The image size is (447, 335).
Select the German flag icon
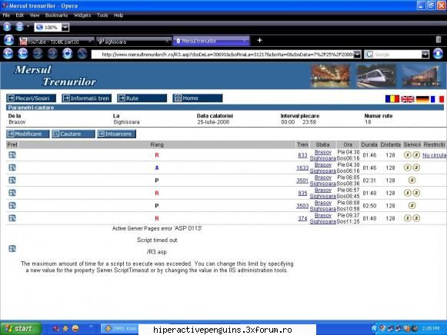(x=422, y=99)
